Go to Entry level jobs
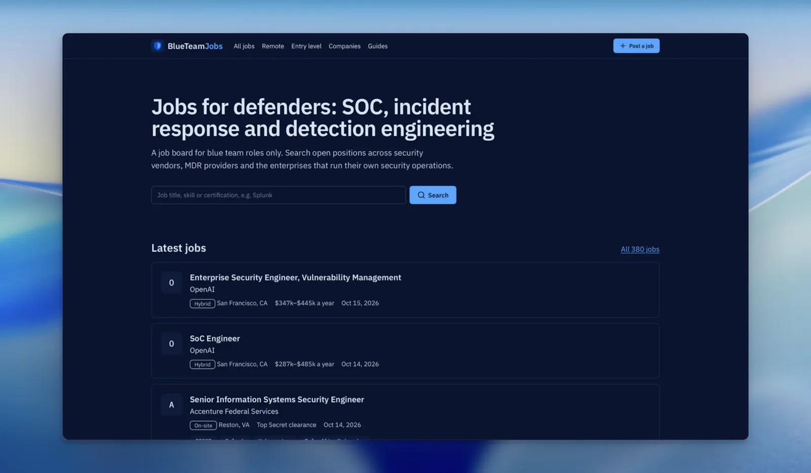 click(x=306, y=46)
